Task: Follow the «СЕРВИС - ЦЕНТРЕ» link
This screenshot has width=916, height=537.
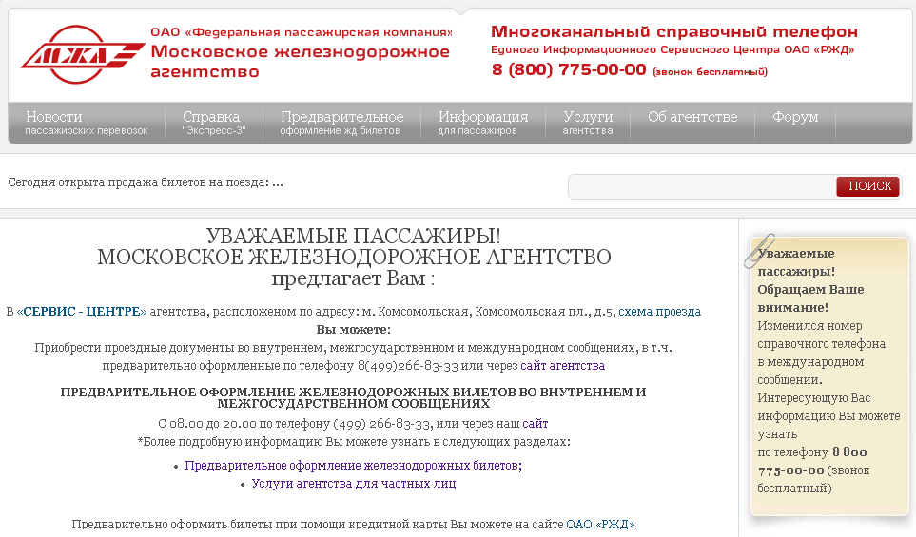Action: coord(82,312)
